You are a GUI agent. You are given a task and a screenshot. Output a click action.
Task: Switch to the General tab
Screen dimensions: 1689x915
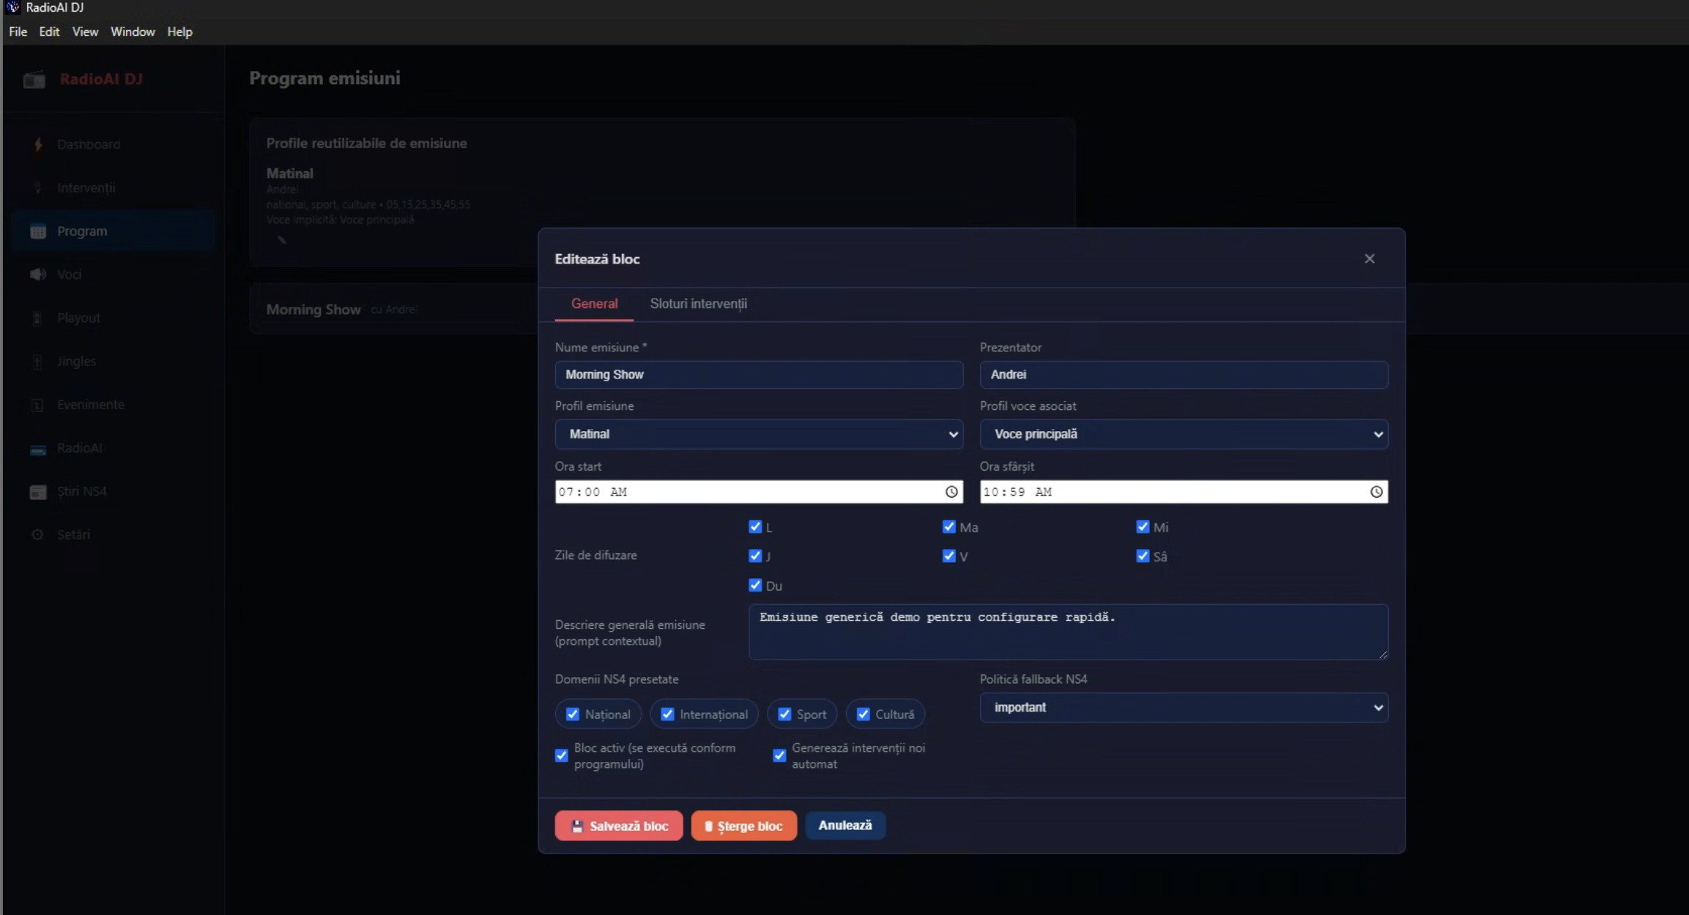coord(594,304)
